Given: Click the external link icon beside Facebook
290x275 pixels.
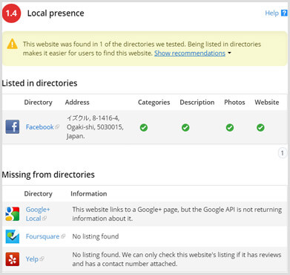Looking at the screenshot, I should coord(57,127).
